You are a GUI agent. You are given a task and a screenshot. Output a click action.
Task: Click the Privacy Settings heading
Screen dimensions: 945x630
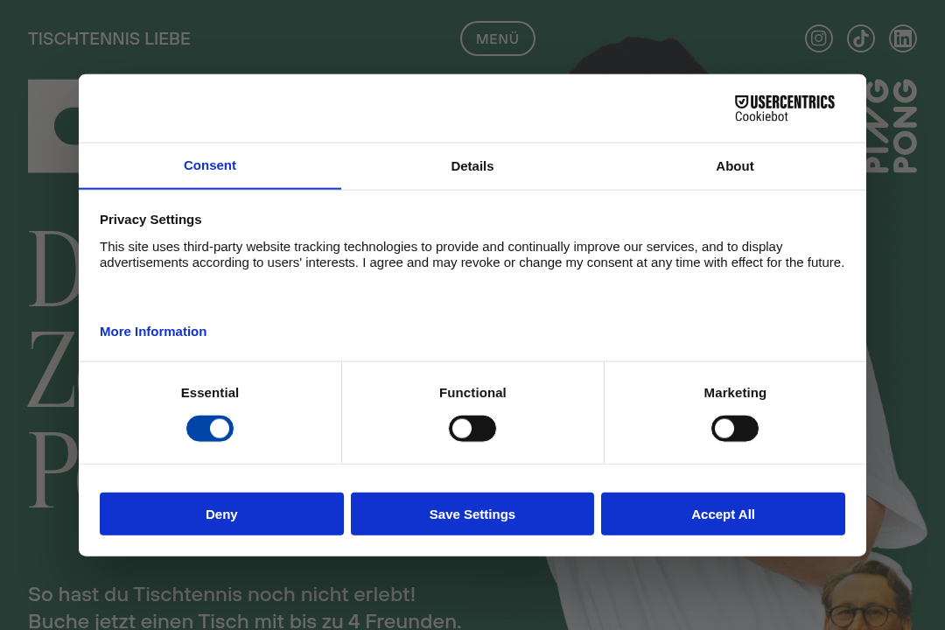[x=150, y=220]
